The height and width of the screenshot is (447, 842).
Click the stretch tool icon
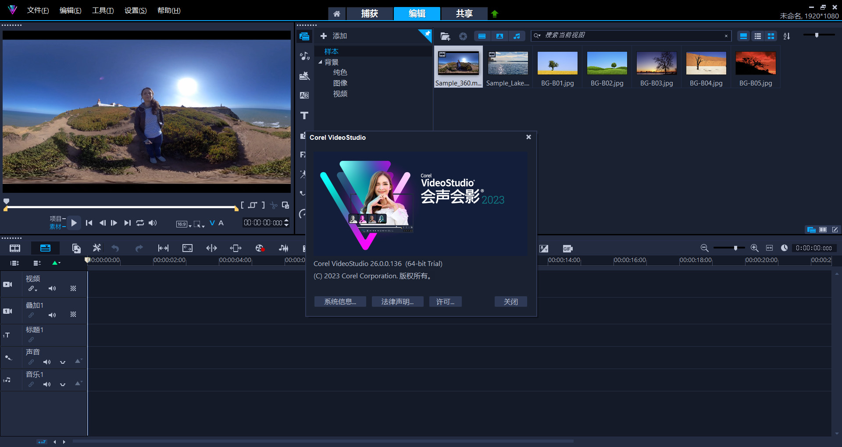click(x=187, y=248)
